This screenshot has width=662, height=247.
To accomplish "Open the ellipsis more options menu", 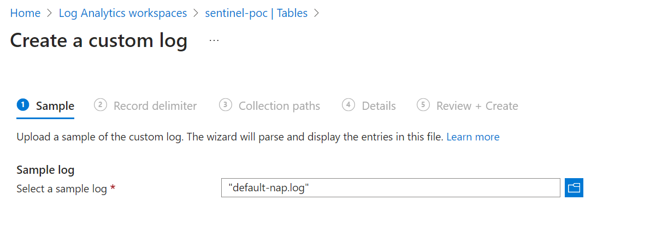I will (x=214, y=41).
